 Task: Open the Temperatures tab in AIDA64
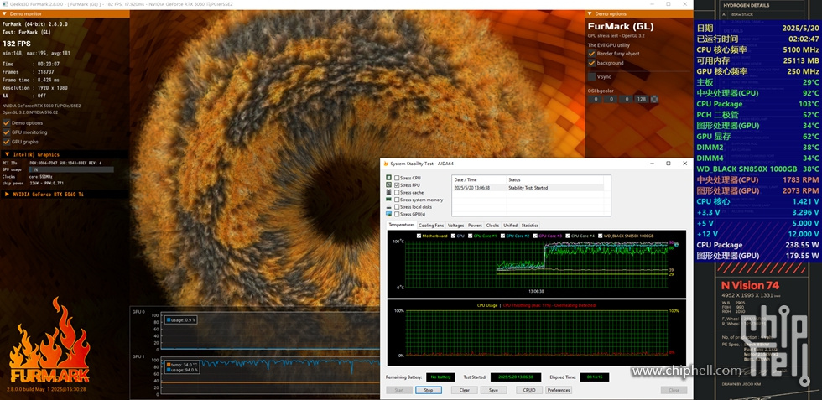click(x=402, y=225)
